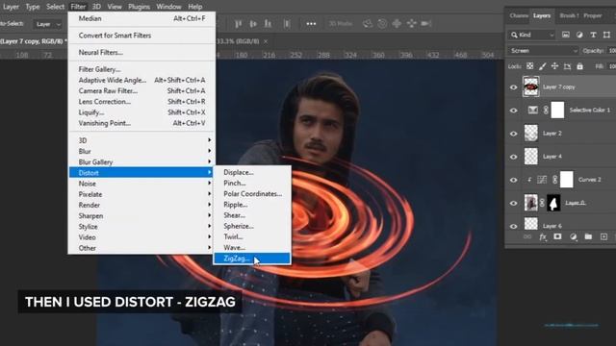The image size is (616, 346).
Task: Choose ZigZag from the Distort submenu
Action: pyautogui.click(x=252, y=259)
